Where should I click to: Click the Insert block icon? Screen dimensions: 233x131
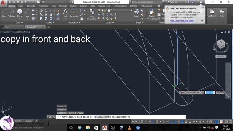coord(137,13)
